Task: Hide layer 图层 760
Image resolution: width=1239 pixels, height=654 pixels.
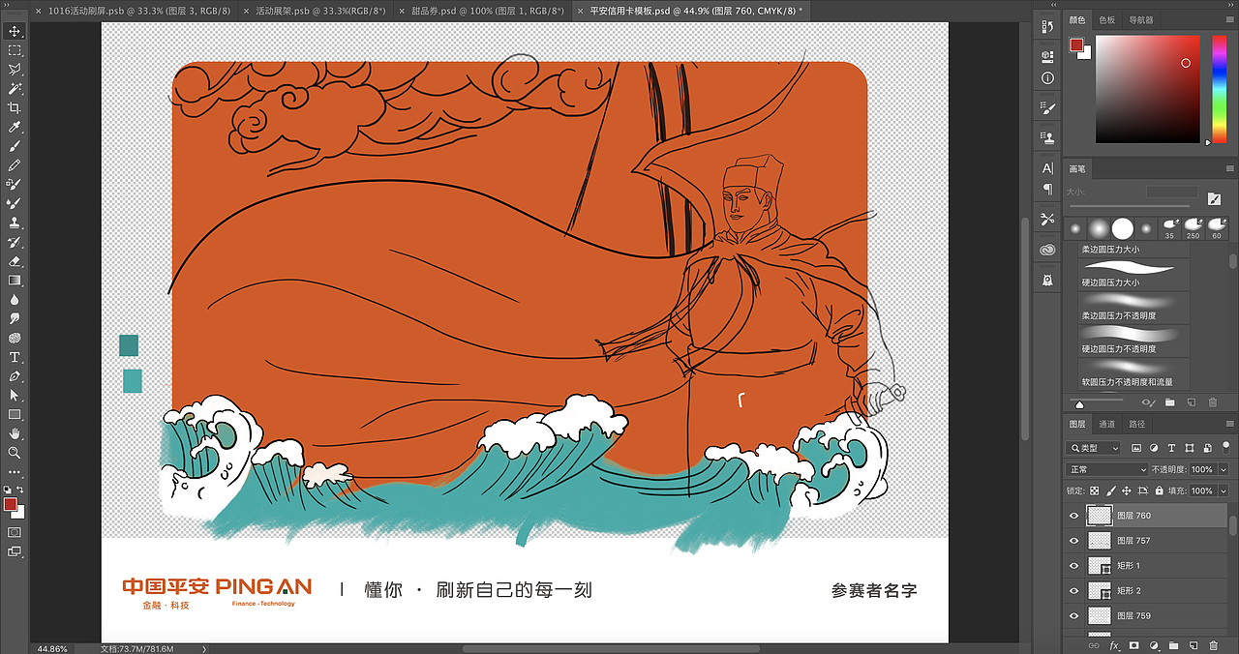Action: point(1073,516)
